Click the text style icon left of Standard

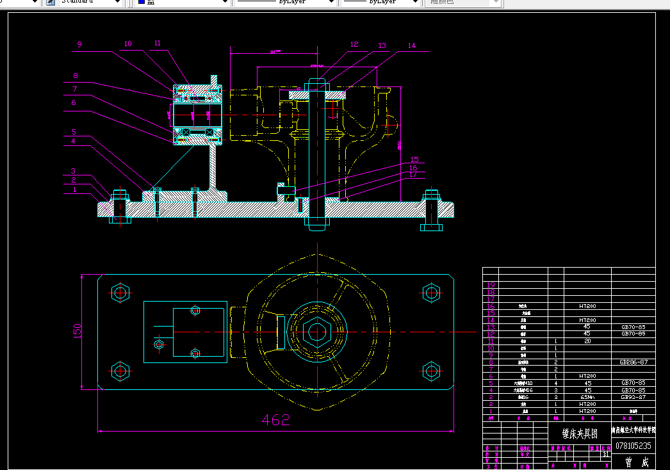[x=51, y=2]
